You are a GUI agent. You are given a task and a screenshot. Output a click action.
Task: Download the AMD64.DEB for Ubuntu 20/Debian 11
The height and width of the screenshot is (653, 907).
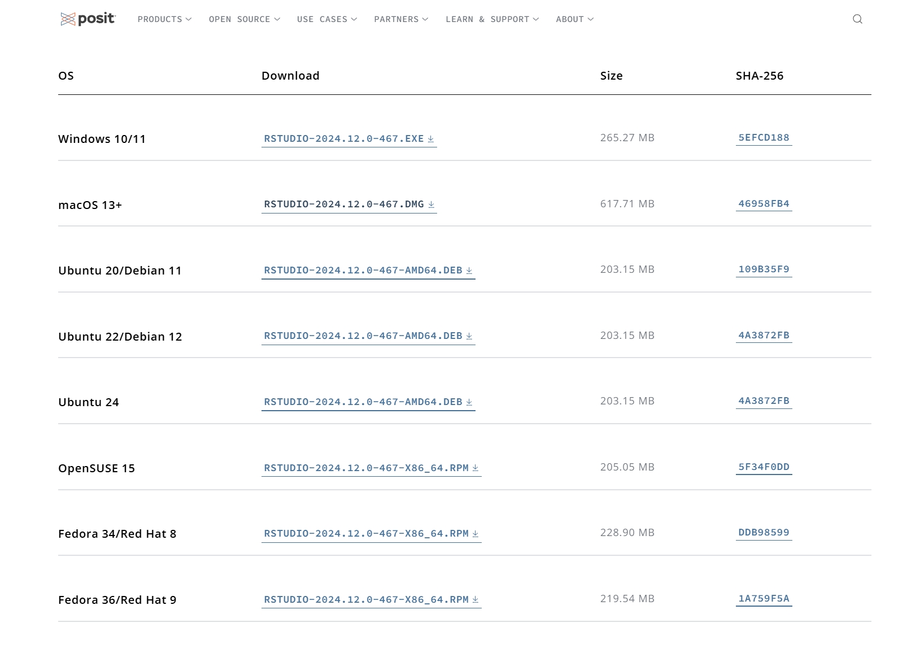pos(368,271)
